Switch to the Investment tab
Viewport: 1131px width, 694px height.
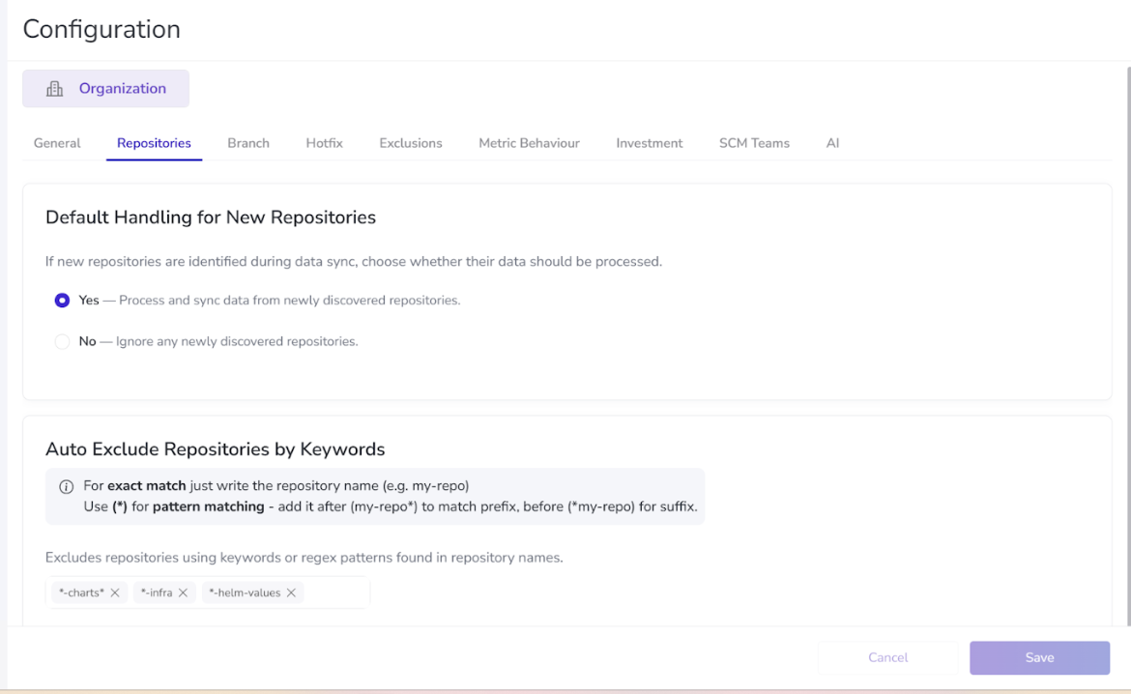649,143
